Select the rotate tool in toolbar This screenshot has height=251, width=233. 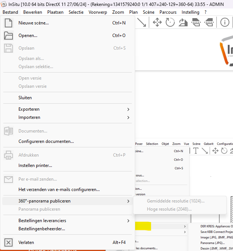pos(170,22)
